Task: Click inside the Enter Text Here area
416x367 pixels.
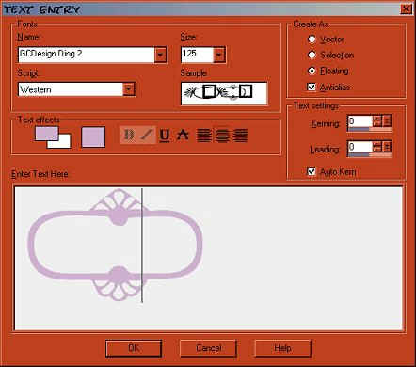Action: [x=208, y=258]
